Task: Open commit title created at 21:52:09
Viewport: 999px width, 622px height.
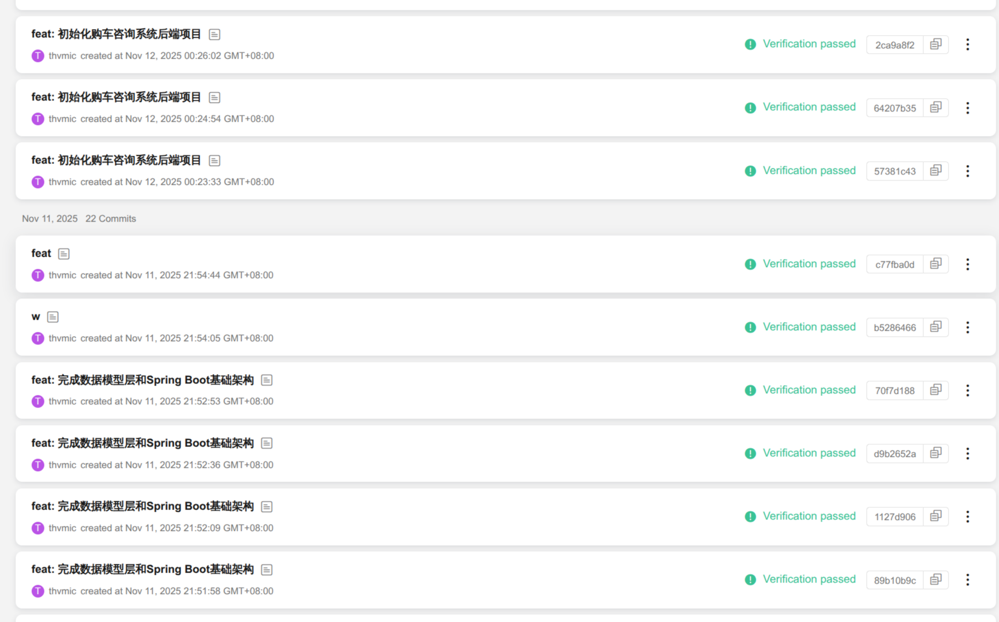Action: 142,506
